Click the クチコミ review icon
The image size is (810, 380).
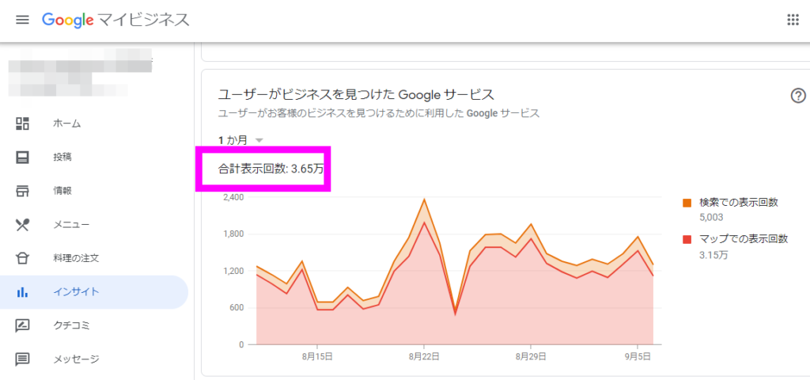coord(22,325)
